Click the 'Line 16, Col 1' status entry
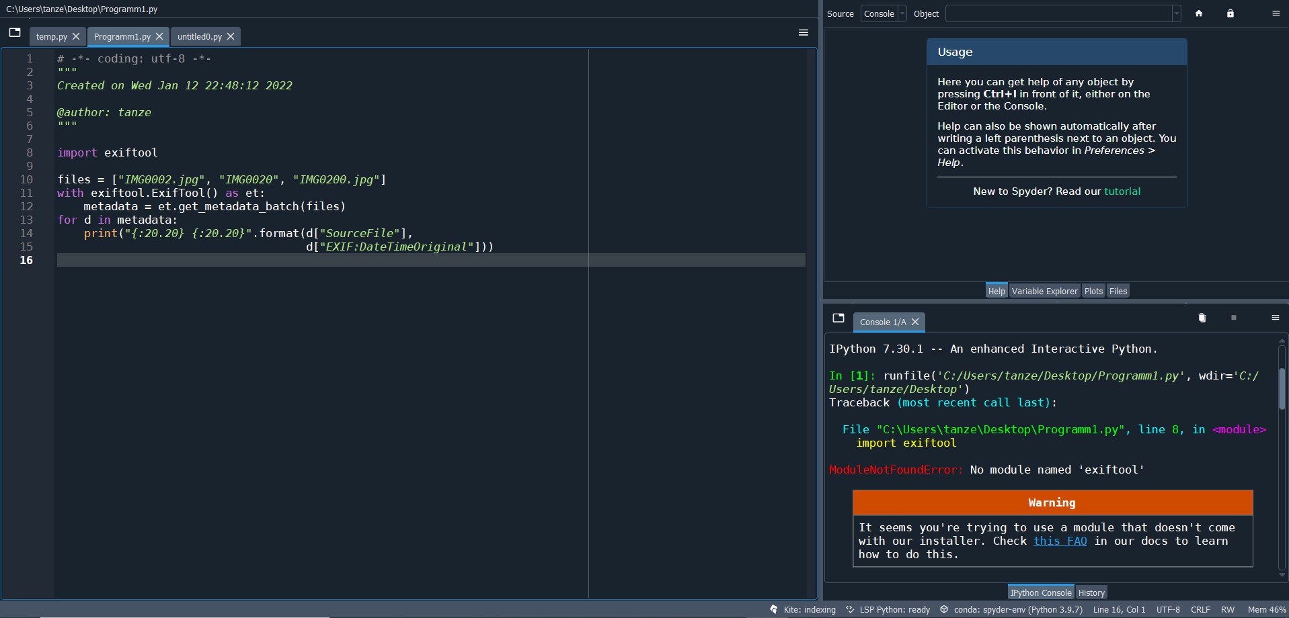Image resolution: width=1289 pixels, height=618 pixels. coord(1119,609)
